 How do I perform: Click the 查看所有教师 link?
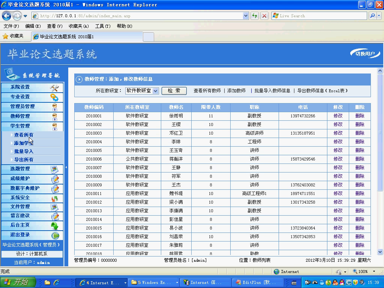coord(207,91)
